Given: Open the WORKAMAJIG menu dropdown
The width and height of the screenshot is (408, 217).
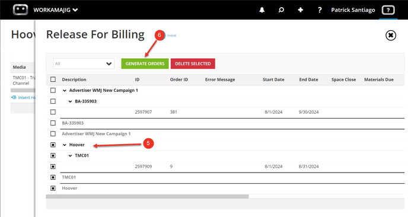Looking at the screenshot, I should click(55, 10).
